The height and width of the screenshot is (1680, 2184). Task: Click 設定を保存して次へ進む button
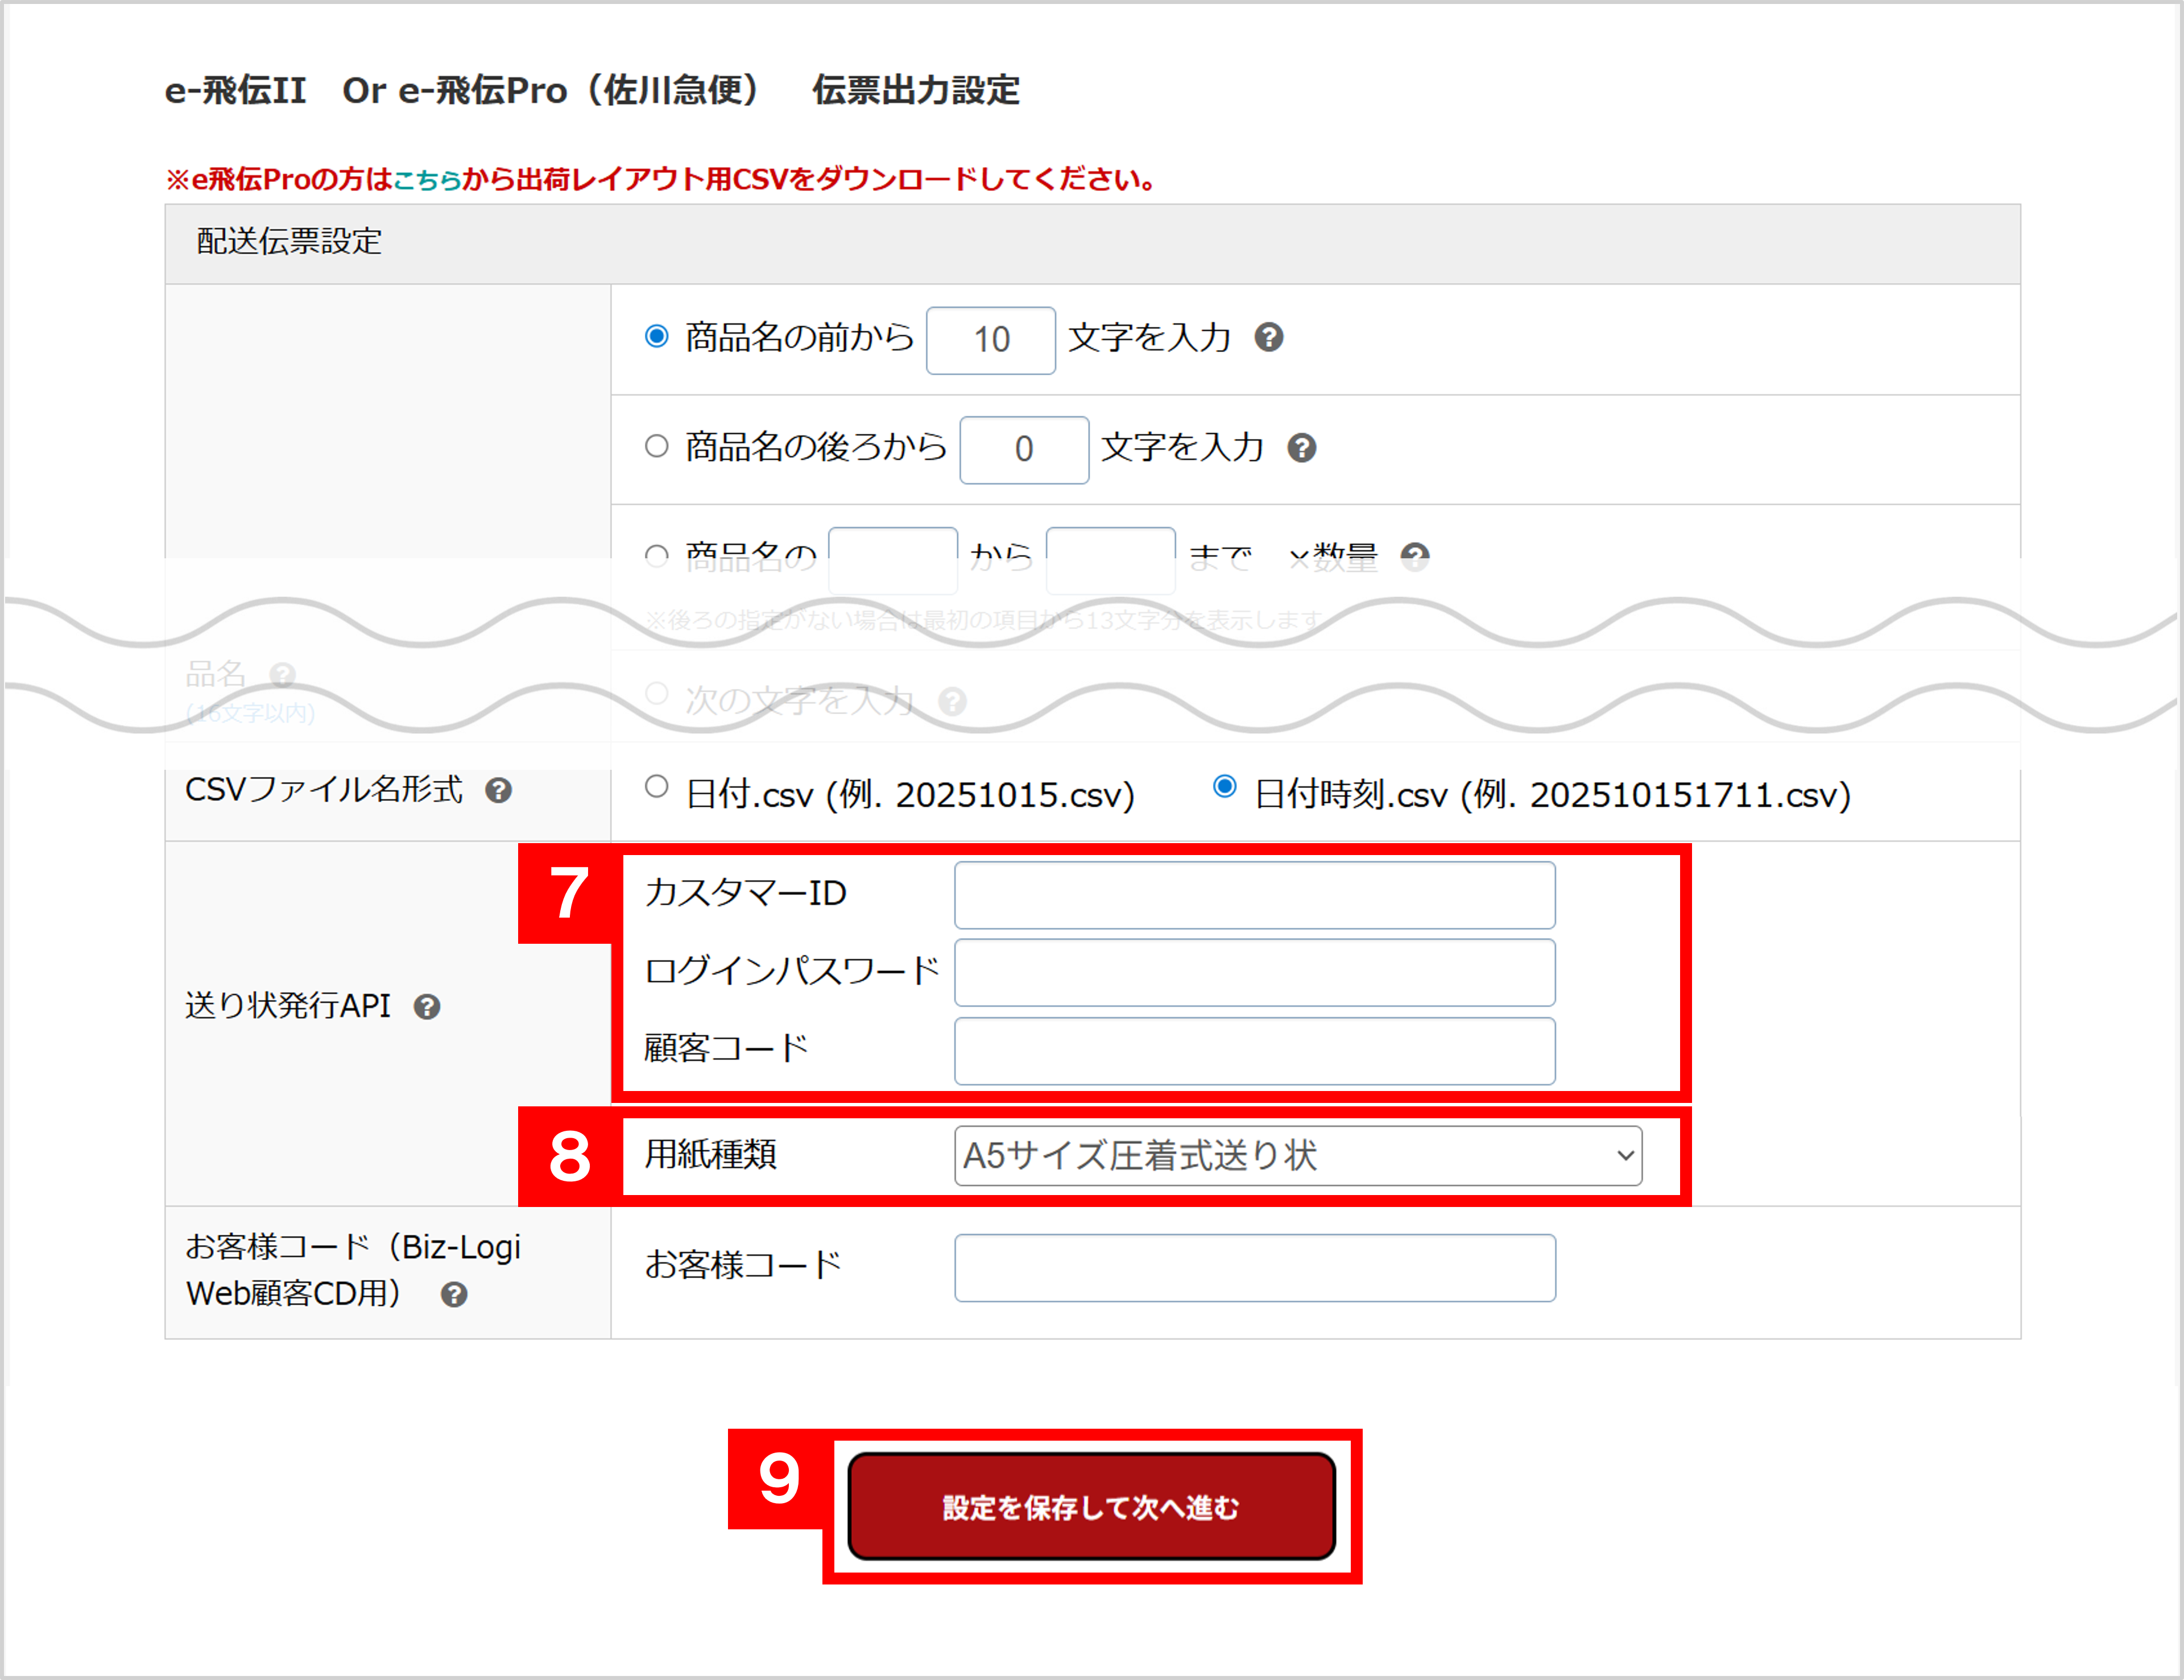point(1091,1506)
